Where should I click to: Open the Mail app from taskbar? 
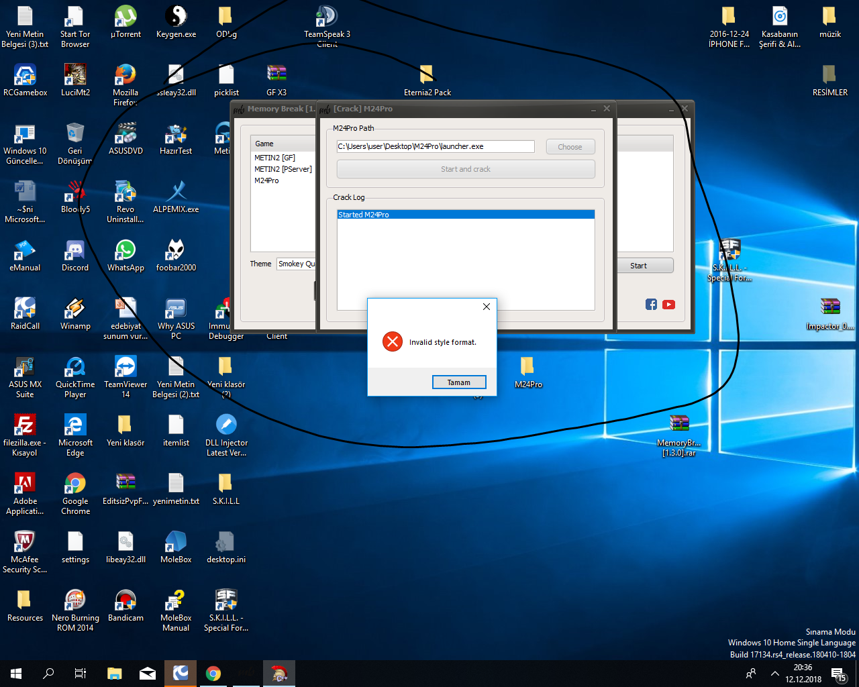(x=148, y=674)
